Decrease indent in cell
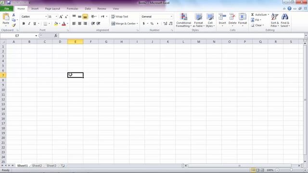Viewport: 308px width, 173px height. pos(93,24)
